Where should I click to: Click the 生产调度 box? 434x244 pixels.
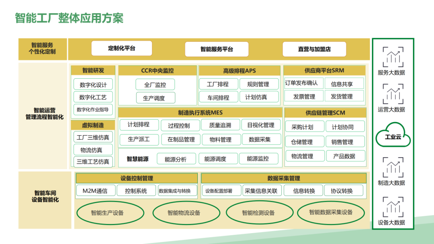pyautogui.click(x=155, y=98)
